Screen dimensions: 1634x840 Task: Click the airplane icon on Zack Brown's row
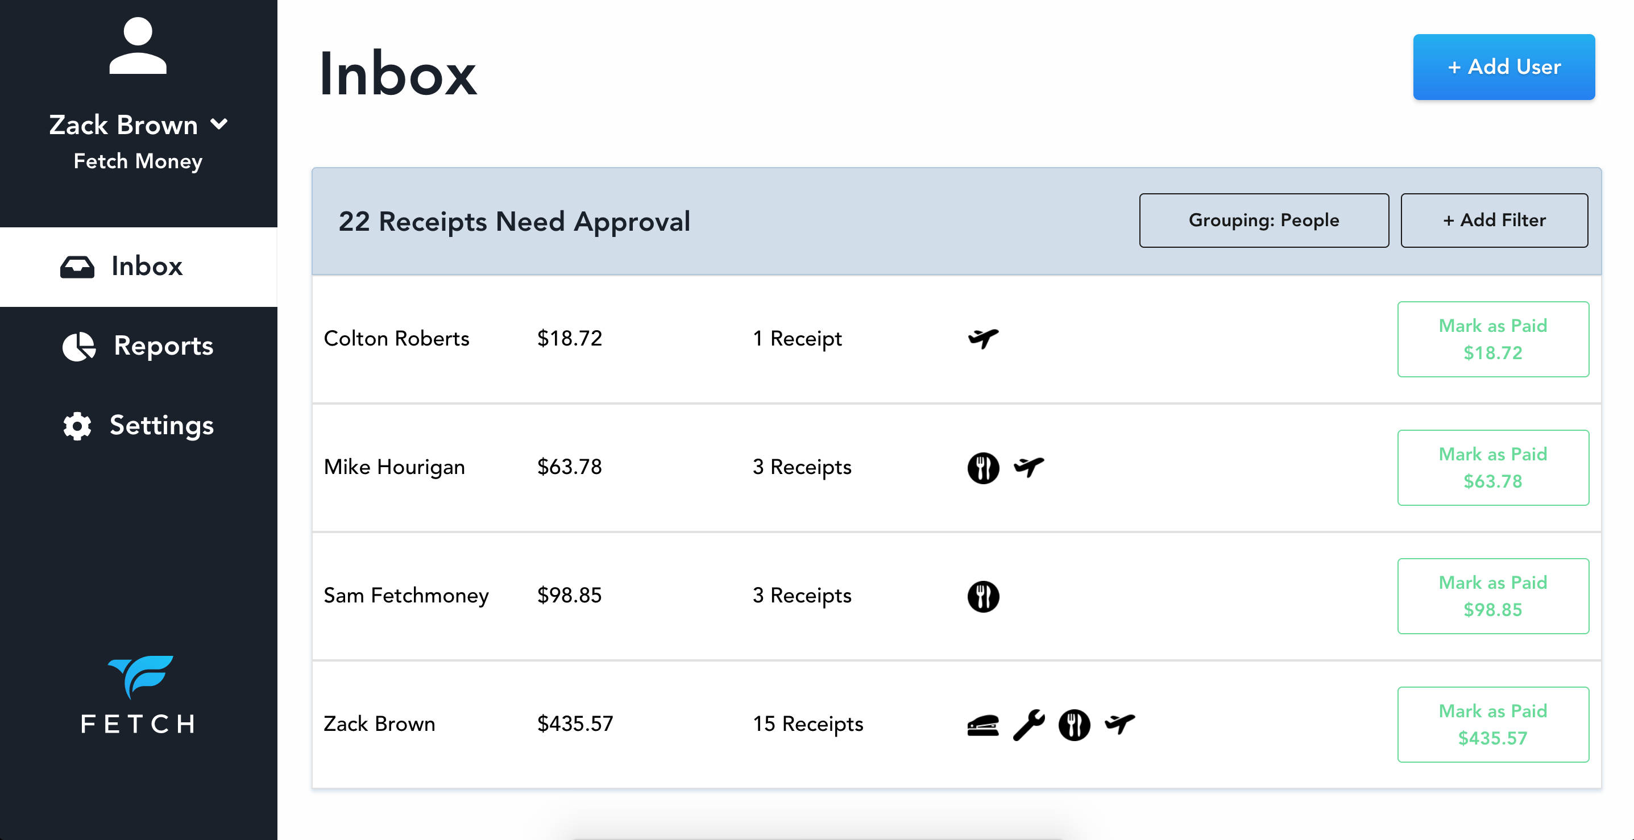1120,723
